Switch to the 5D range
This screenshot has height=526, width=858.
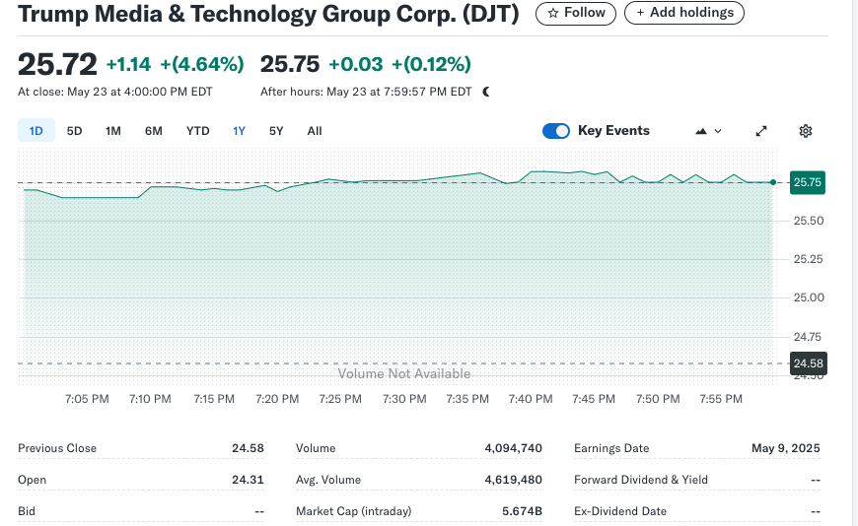(x=74, y=131)
